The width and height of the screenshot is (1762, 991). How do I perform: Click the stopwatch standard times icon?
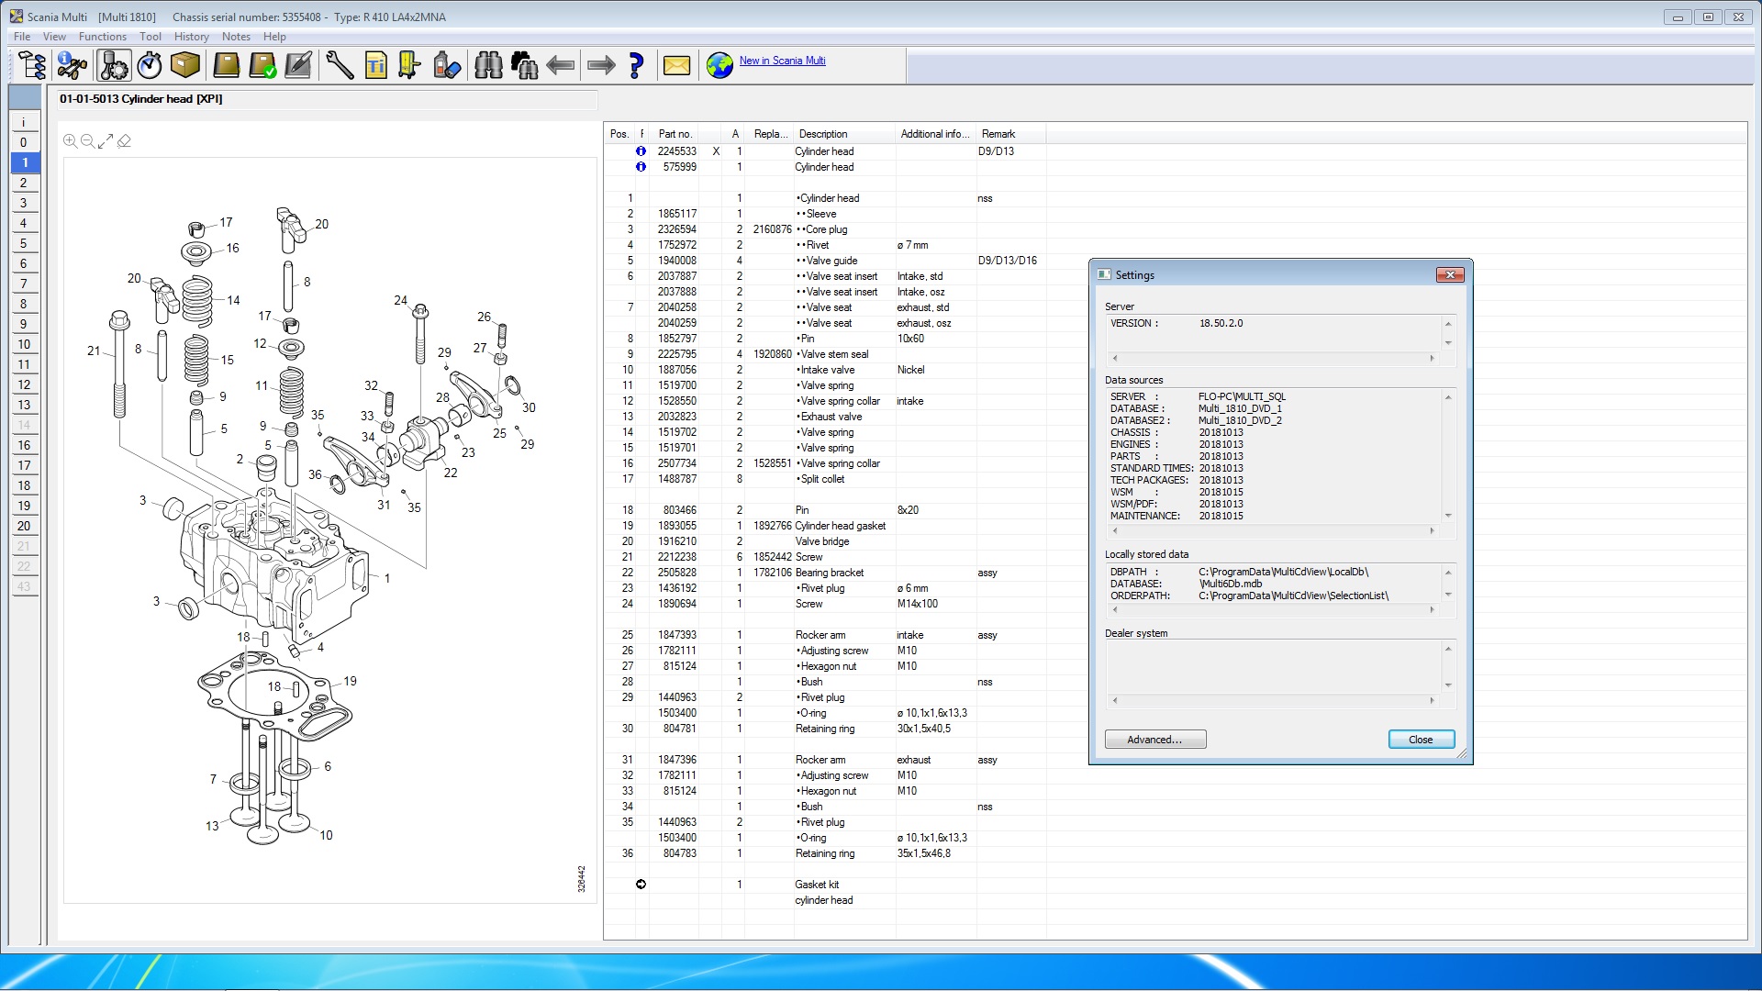(x=150, y=65)
